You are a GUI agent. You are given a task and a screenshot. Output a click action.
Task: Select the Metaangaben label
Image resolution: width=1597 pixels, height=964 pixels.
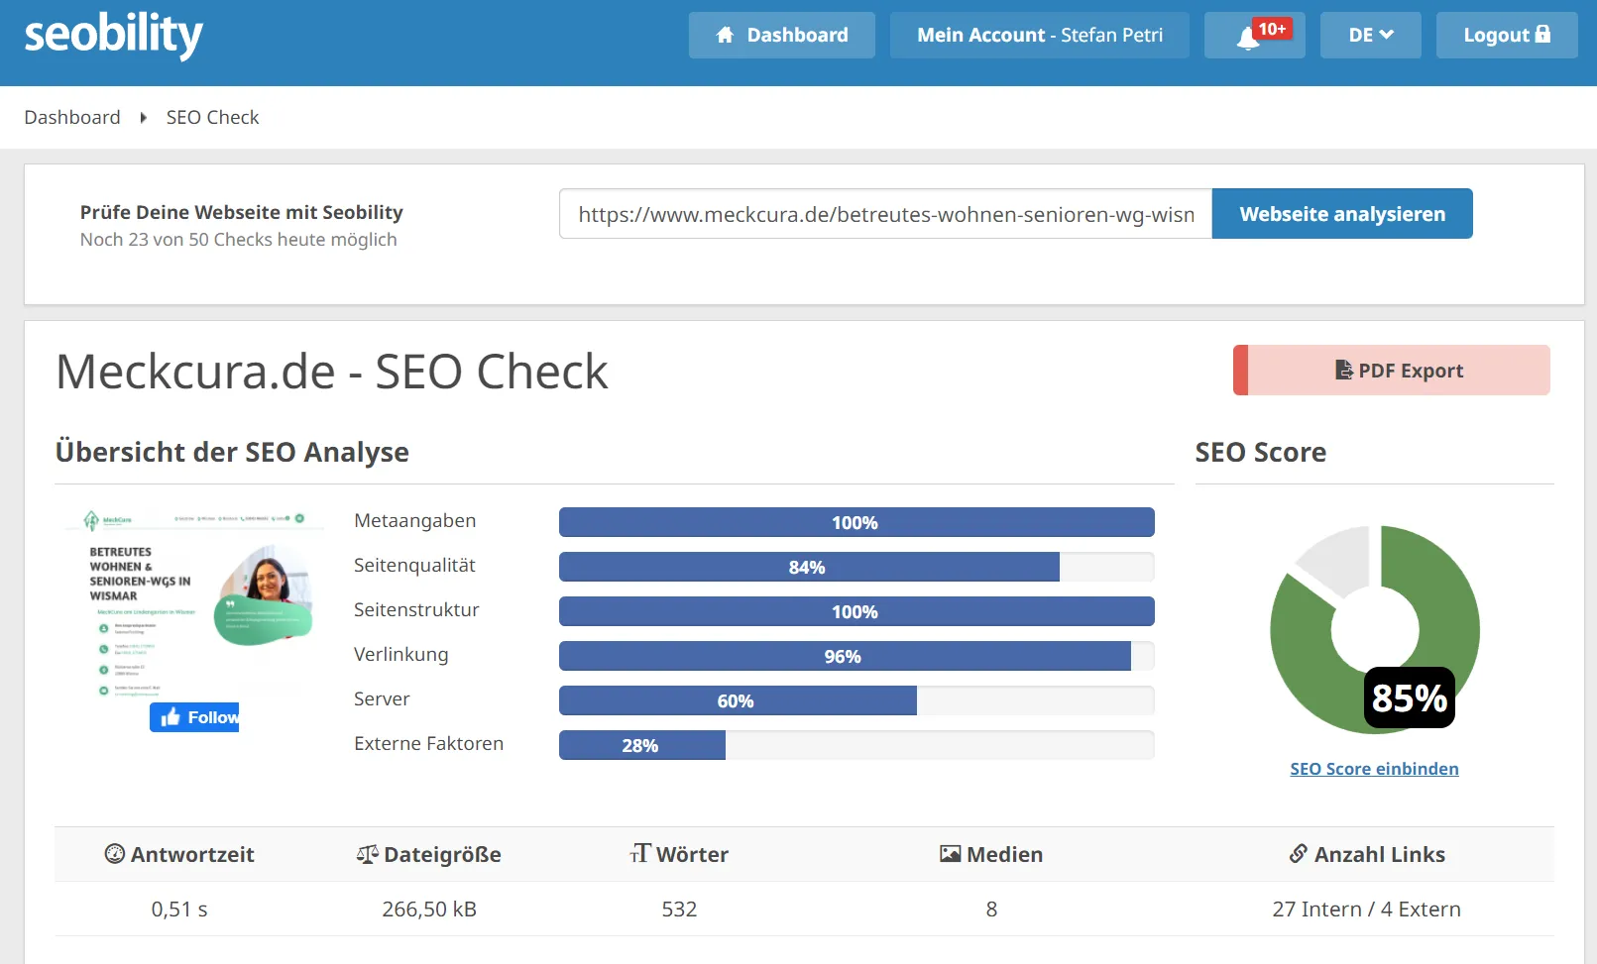pos(414,521)
